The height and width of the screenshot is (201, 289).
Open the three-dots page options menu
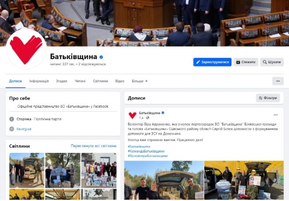pos(278,81)
